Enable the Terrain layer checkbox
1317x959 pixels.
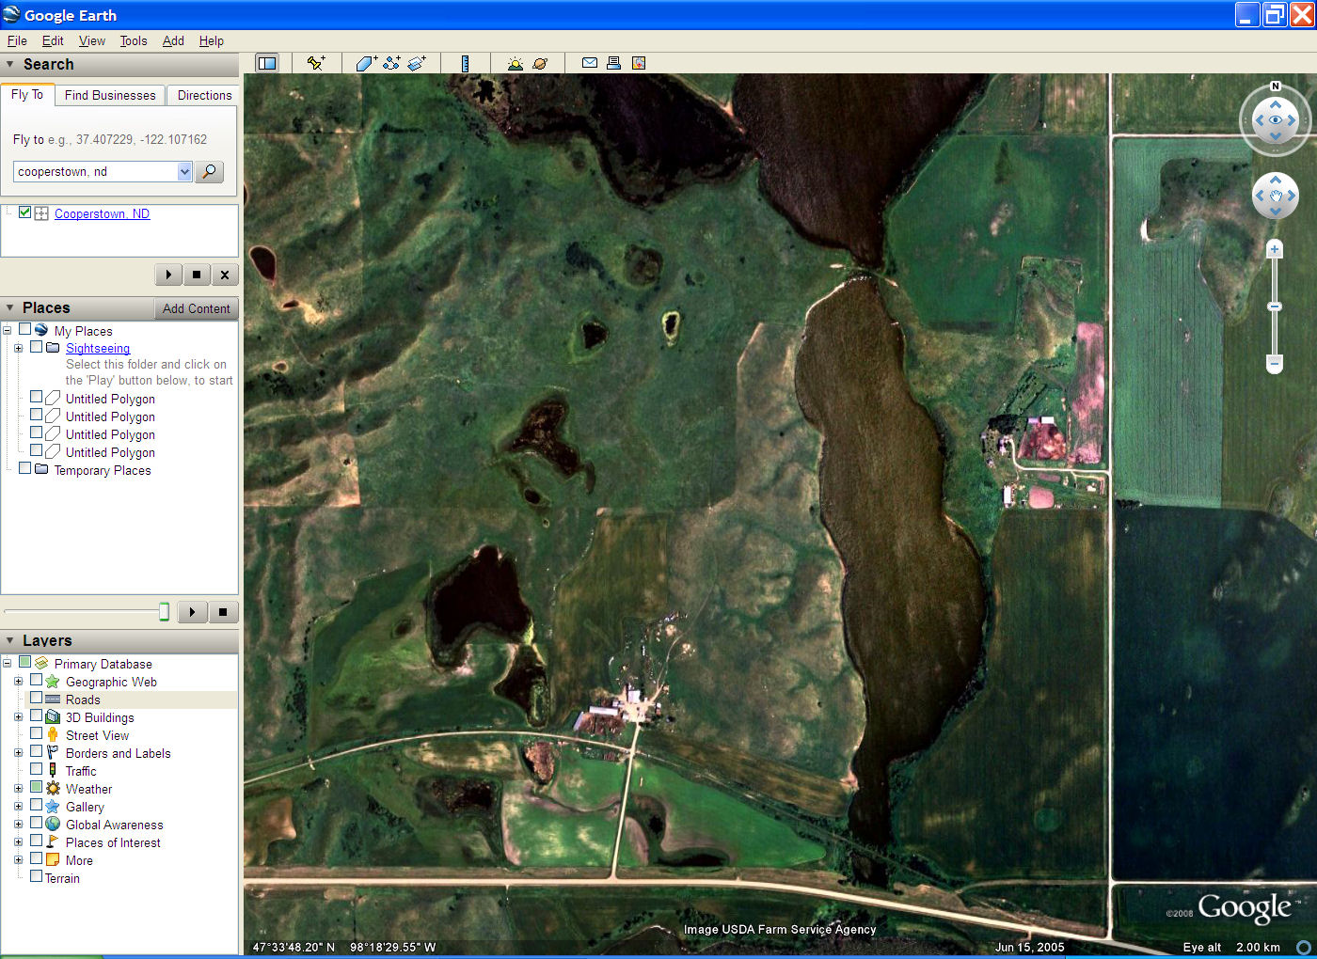tap(36, 877)
